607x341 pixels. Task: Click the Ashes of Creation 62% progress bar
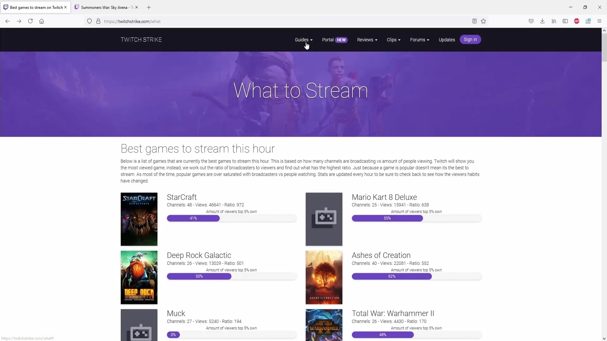coord(392,276)
